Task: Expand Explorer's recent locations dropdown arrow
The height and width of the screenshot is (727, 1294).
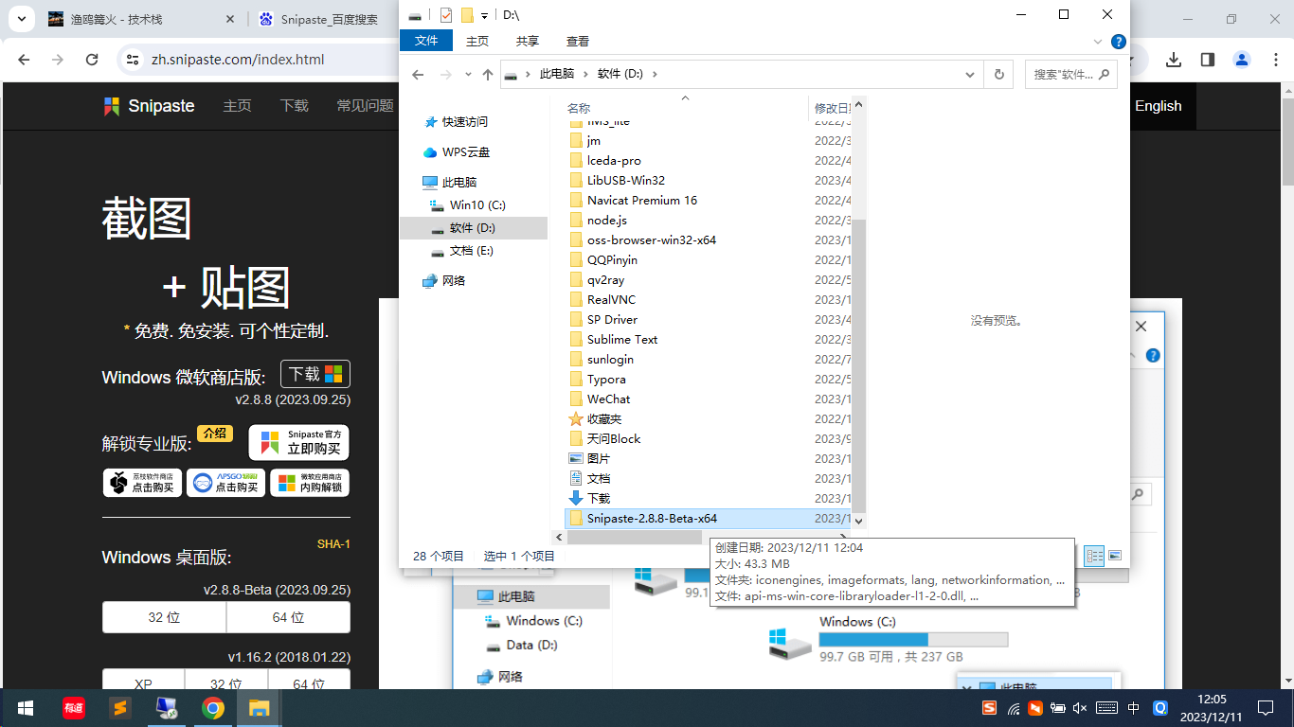Action: (x=468, y=74)
